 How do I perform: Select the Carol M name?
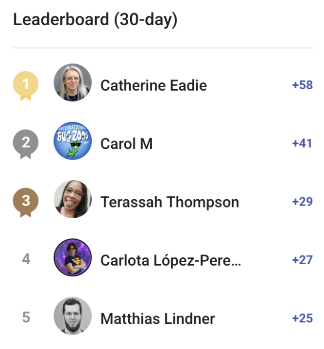[x=126, y=144]
